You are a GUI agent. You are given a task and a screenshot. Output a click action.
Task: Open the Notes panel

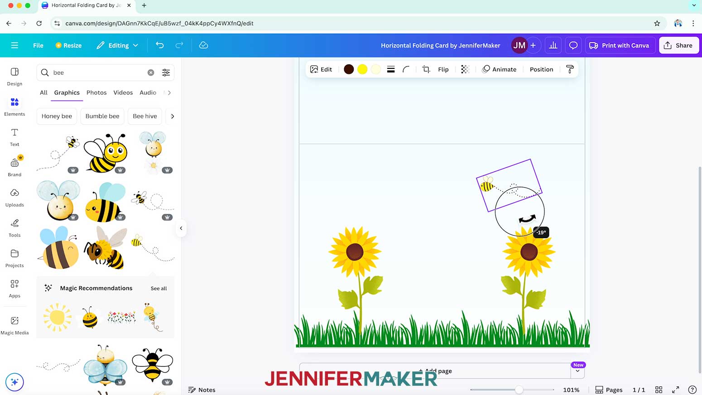coord(202,390)
